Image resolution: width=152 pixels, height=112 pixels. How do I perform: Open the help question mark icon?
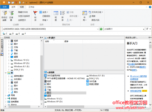tap(150, 7)
